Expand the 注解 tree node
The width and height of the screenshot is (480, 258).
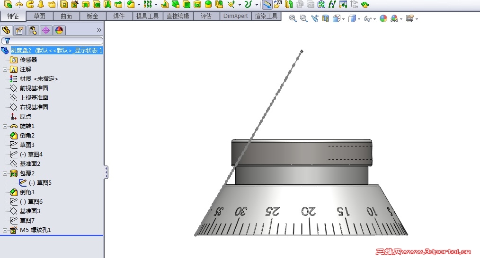coord(5,69)
